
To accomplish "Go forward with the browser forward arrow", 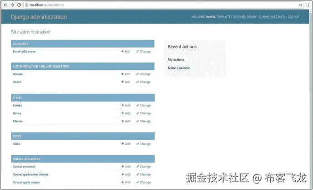I will tap(12, 5).
